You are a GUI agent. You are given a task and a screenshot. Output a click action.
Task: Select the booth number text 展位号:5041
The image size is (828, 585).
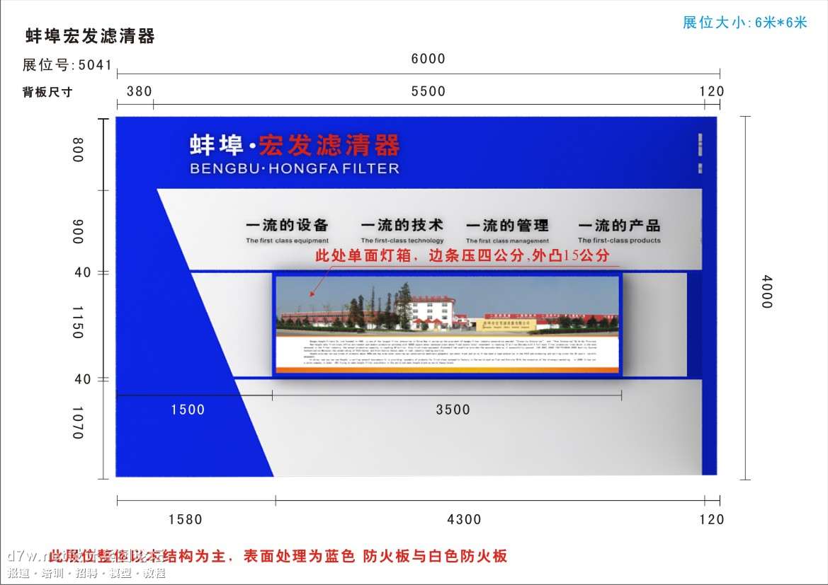67,65
